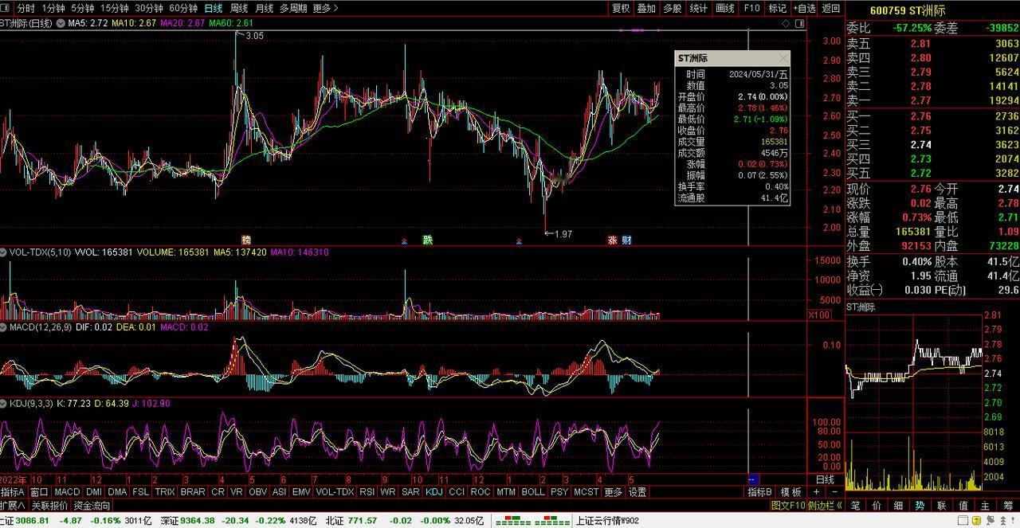Viewport: 1020px width, 528px height.
Task: Click the blue date marker on the time axis
Action: pos(753,480)
